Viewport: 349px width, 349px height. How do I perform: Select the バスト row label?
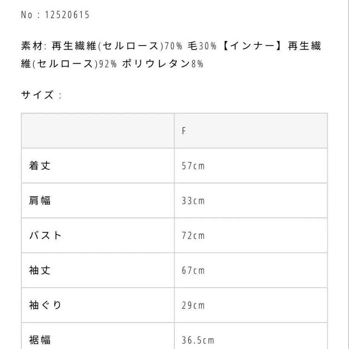click(46, 236)
